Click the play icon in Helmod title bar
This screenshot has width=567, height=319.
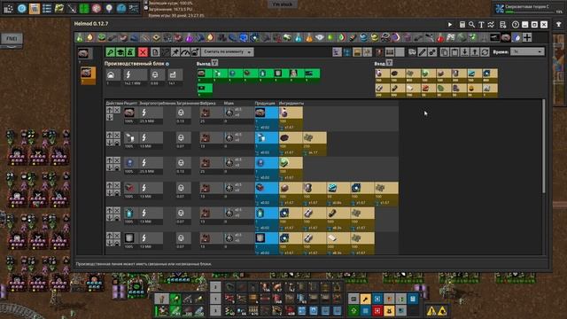(x=450, y=25)
